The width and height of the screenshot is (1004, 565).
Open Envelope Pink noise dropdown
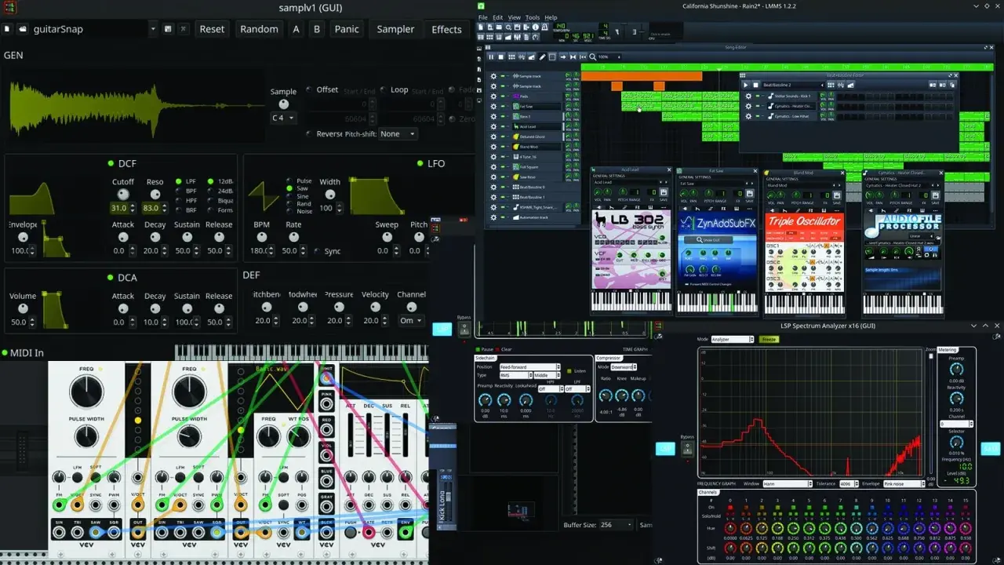(x=904, y=484)
